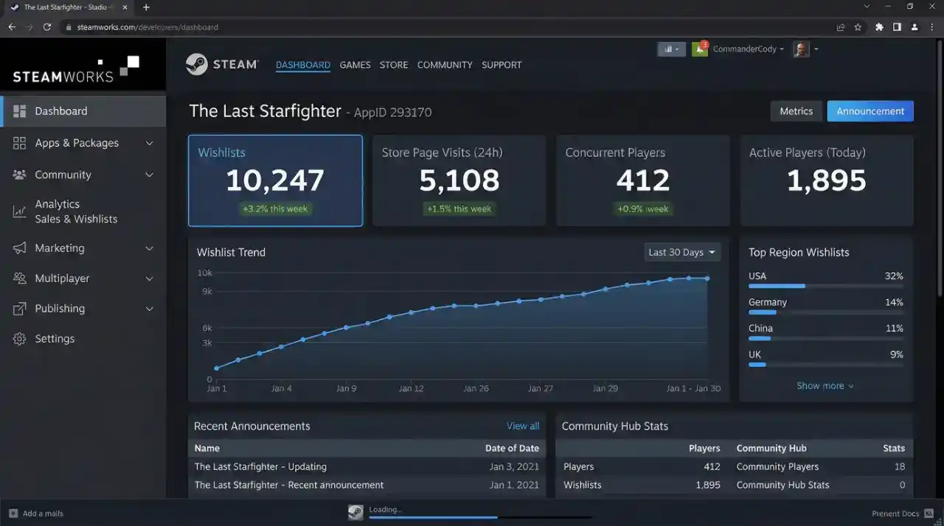This screenshot has width=944, height=526.
Task: Switch to the DASHBOARD nav tab
Action: (x=303, y=65)
